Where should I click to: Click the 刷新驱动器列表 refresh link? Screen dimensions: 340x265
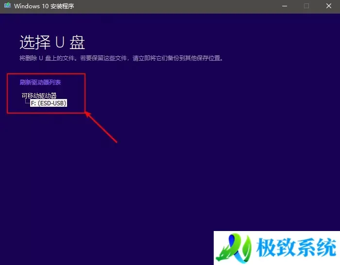click(40, 83)
